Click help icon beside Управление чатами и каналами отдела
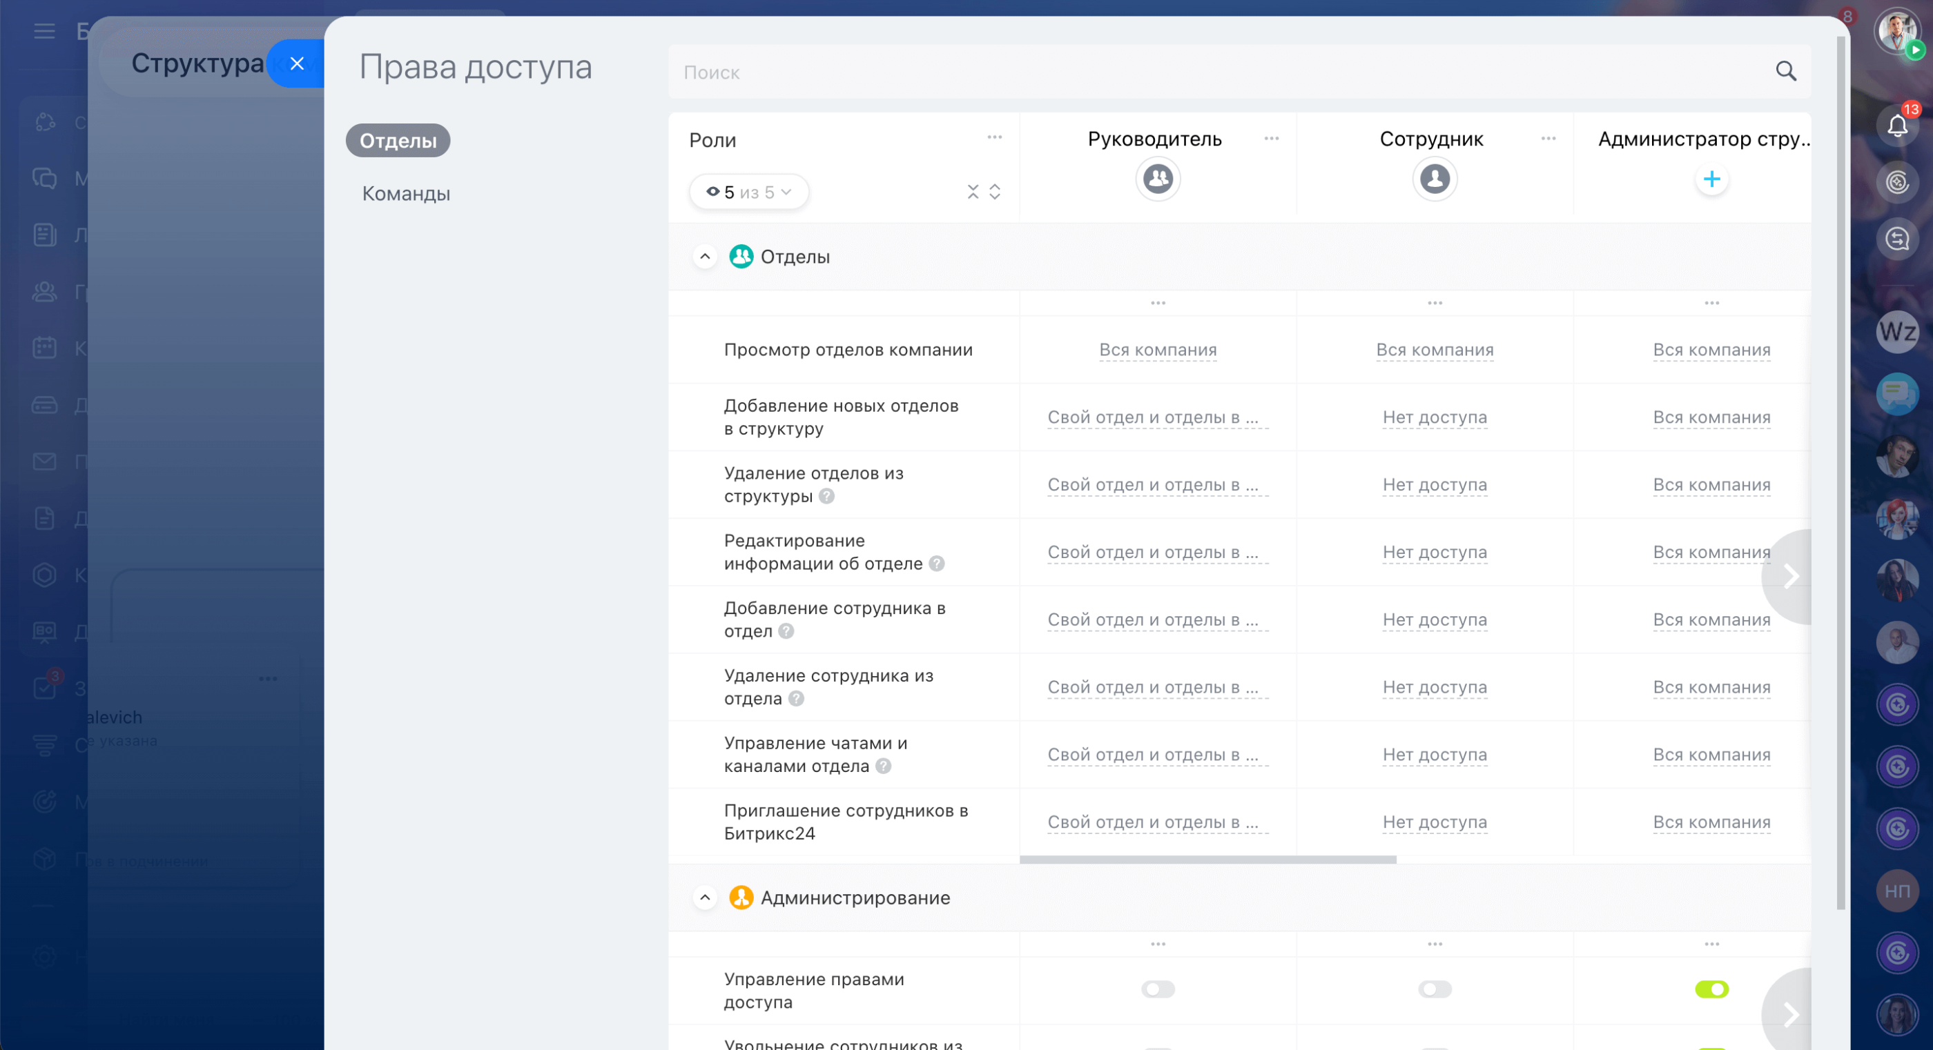This screenshot has width=1933, height=1050. point(883,766)
